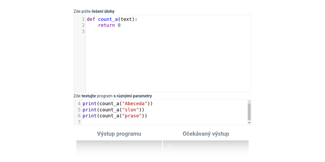Click the print(count_a("slon")) line
The width and height of the screenshot is (325, 162).
tap(113, 110)
